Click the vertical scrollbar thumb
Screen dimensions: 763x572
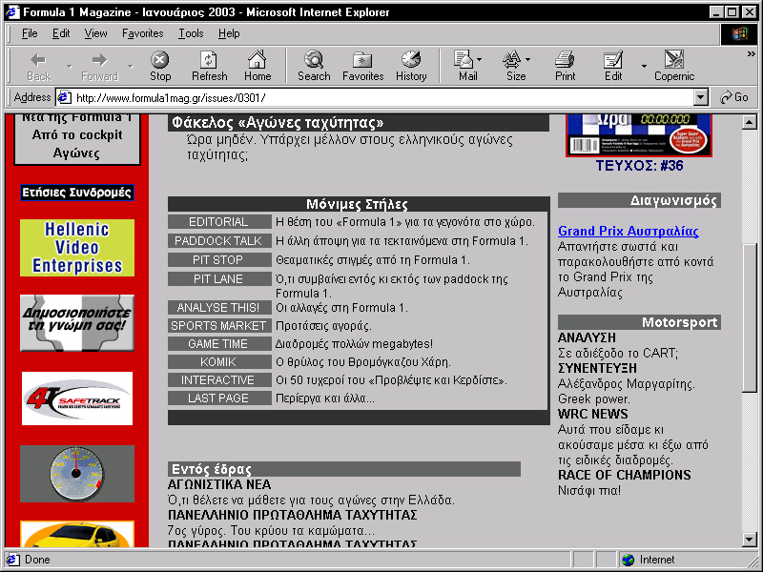tap(750, 317)
